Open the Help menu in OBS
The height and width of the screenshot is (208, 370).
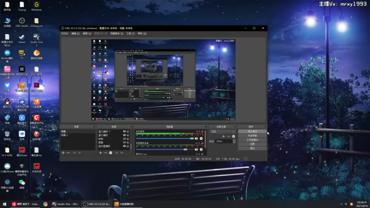(x=142, y=34)
